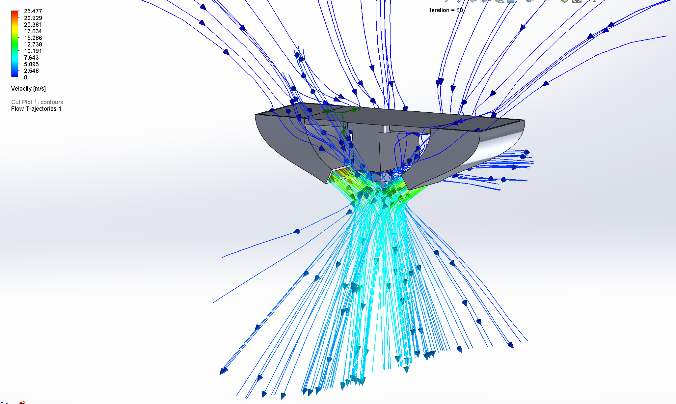
Task: Select the legend value 10.191
Action: click(33, 51)
